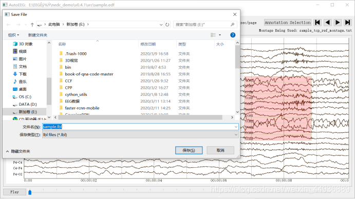355x199 pixels.
Task: Maximize the AutoEEG window
Action: 332,5
